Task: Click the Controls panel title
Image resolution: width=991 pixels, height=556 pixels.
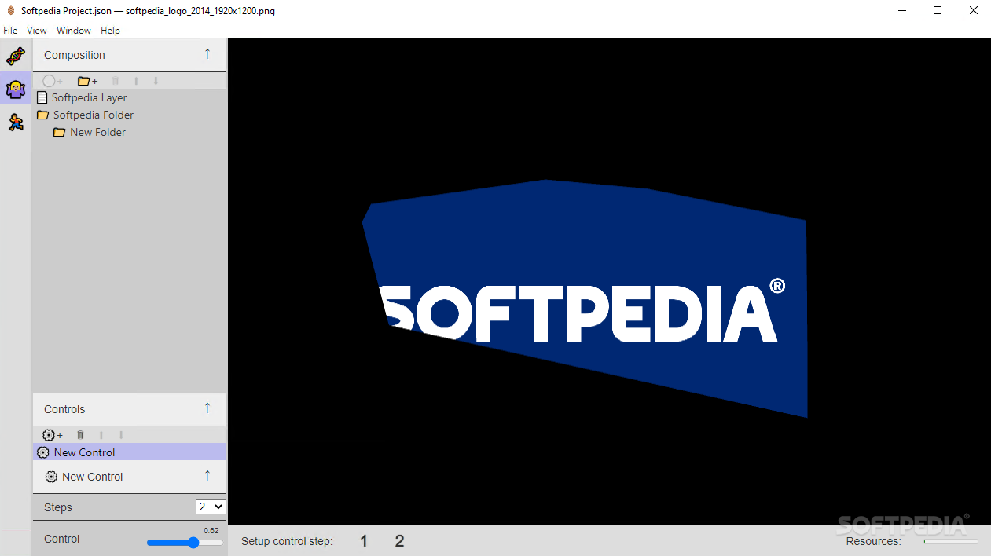Action: (x=64, y=409)
